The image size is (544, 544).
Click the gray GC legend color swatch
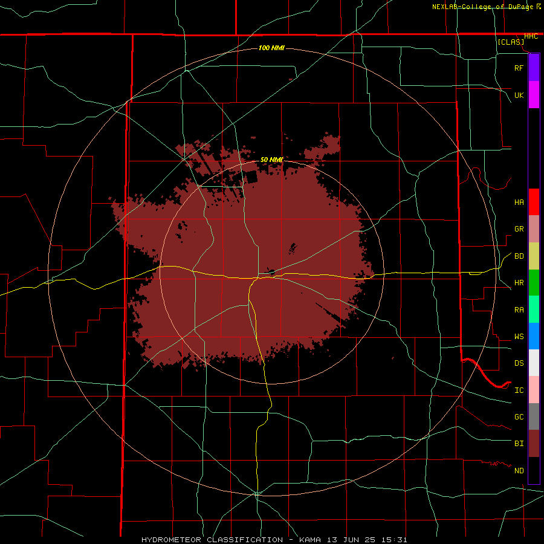[534, 416]
